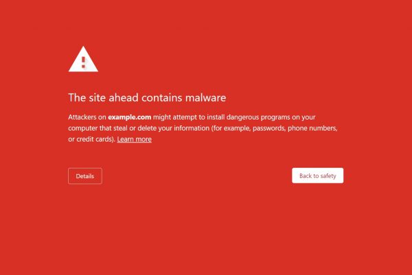Click the white warning triangle icon
The width and height of the screenshot is (412, 275).
[x=83, y=59]
